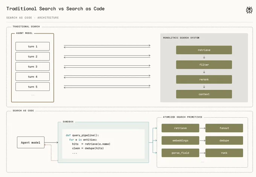Click 'clean = dedupe(hits)' code line
The width and height of the screenshot is (256, 177).
[88, 148]
